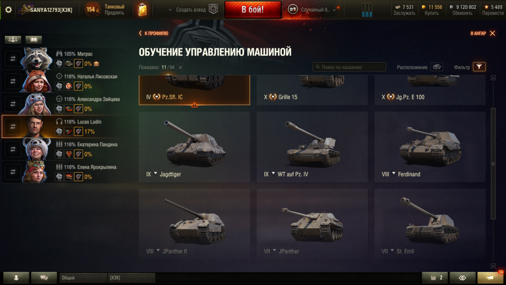Click the Поиск по названию search field
Viewport: 506px width, 285px height.
[x=349, y=67]
